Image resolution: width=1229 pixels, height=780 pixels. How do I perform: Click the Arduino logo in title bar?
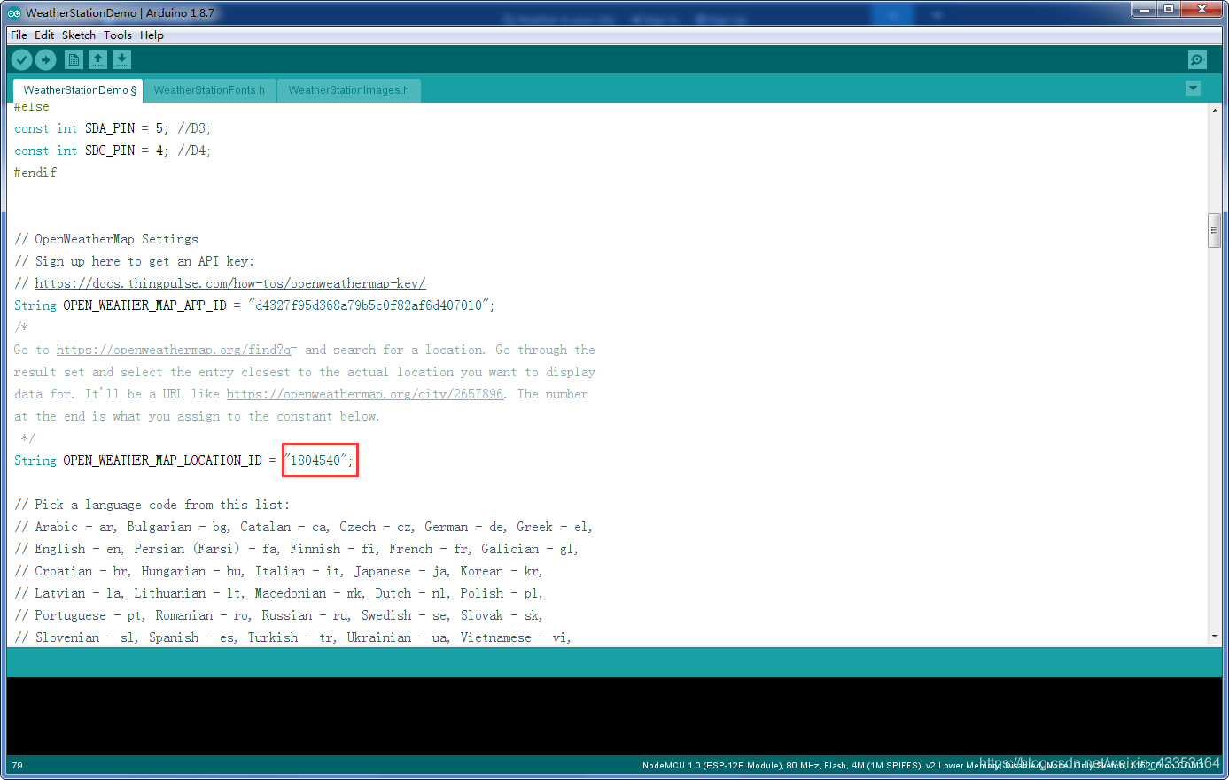tap(14, 12)
